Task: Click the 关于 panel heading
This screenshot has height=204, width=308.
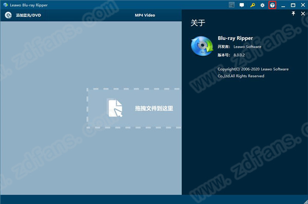Action: pyautogui.click(x=198, y=23)
